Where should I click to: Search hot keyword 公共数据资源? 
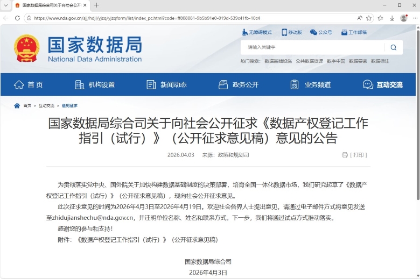[309, 61]
